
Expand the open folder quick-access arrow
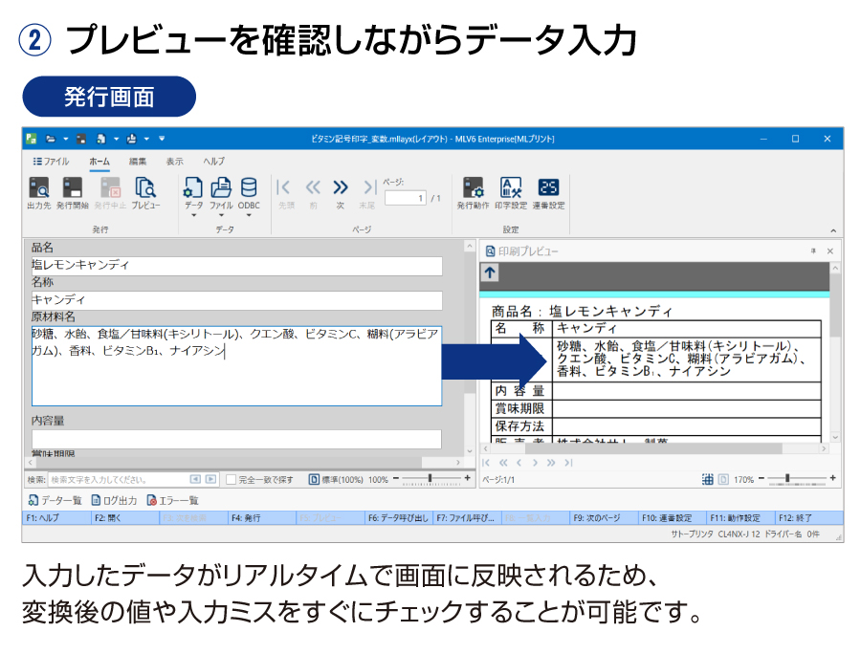[65, 139]
